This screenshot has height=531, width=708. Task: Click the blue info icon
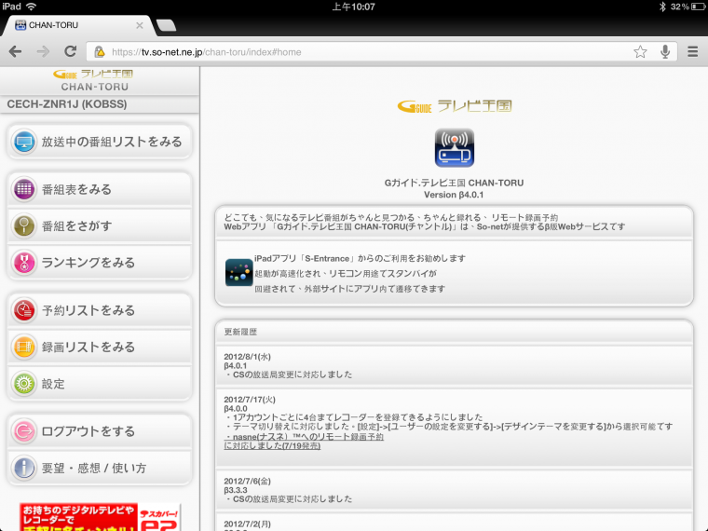(24, 468)
